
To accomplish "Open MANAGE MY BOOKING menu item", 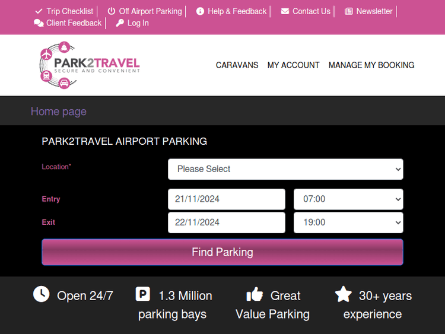I will pyautogui.click(x=371, y=65).
